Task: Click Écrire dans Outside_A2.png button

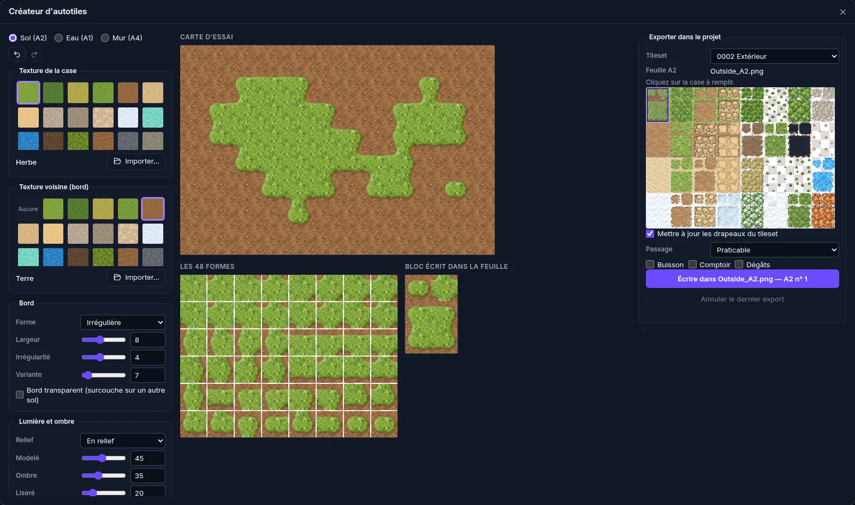Action: [743, 279]
